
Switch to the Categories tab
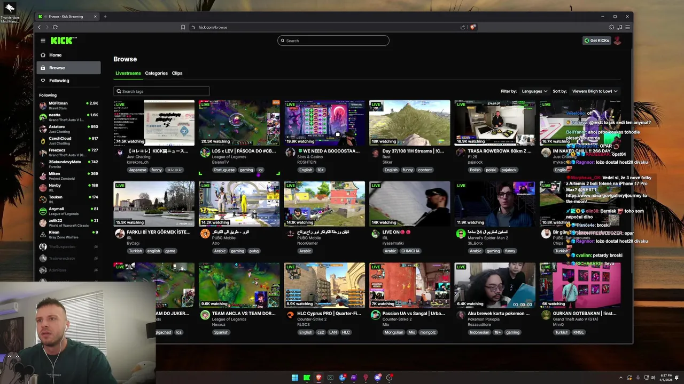[156, 73]
